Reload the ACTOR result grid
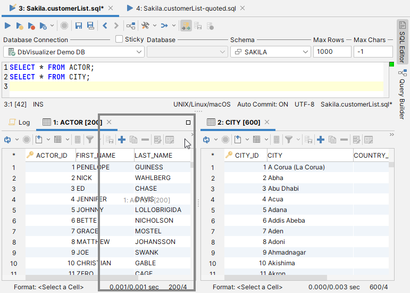This screenshot has height=293, width=410. 7,140
